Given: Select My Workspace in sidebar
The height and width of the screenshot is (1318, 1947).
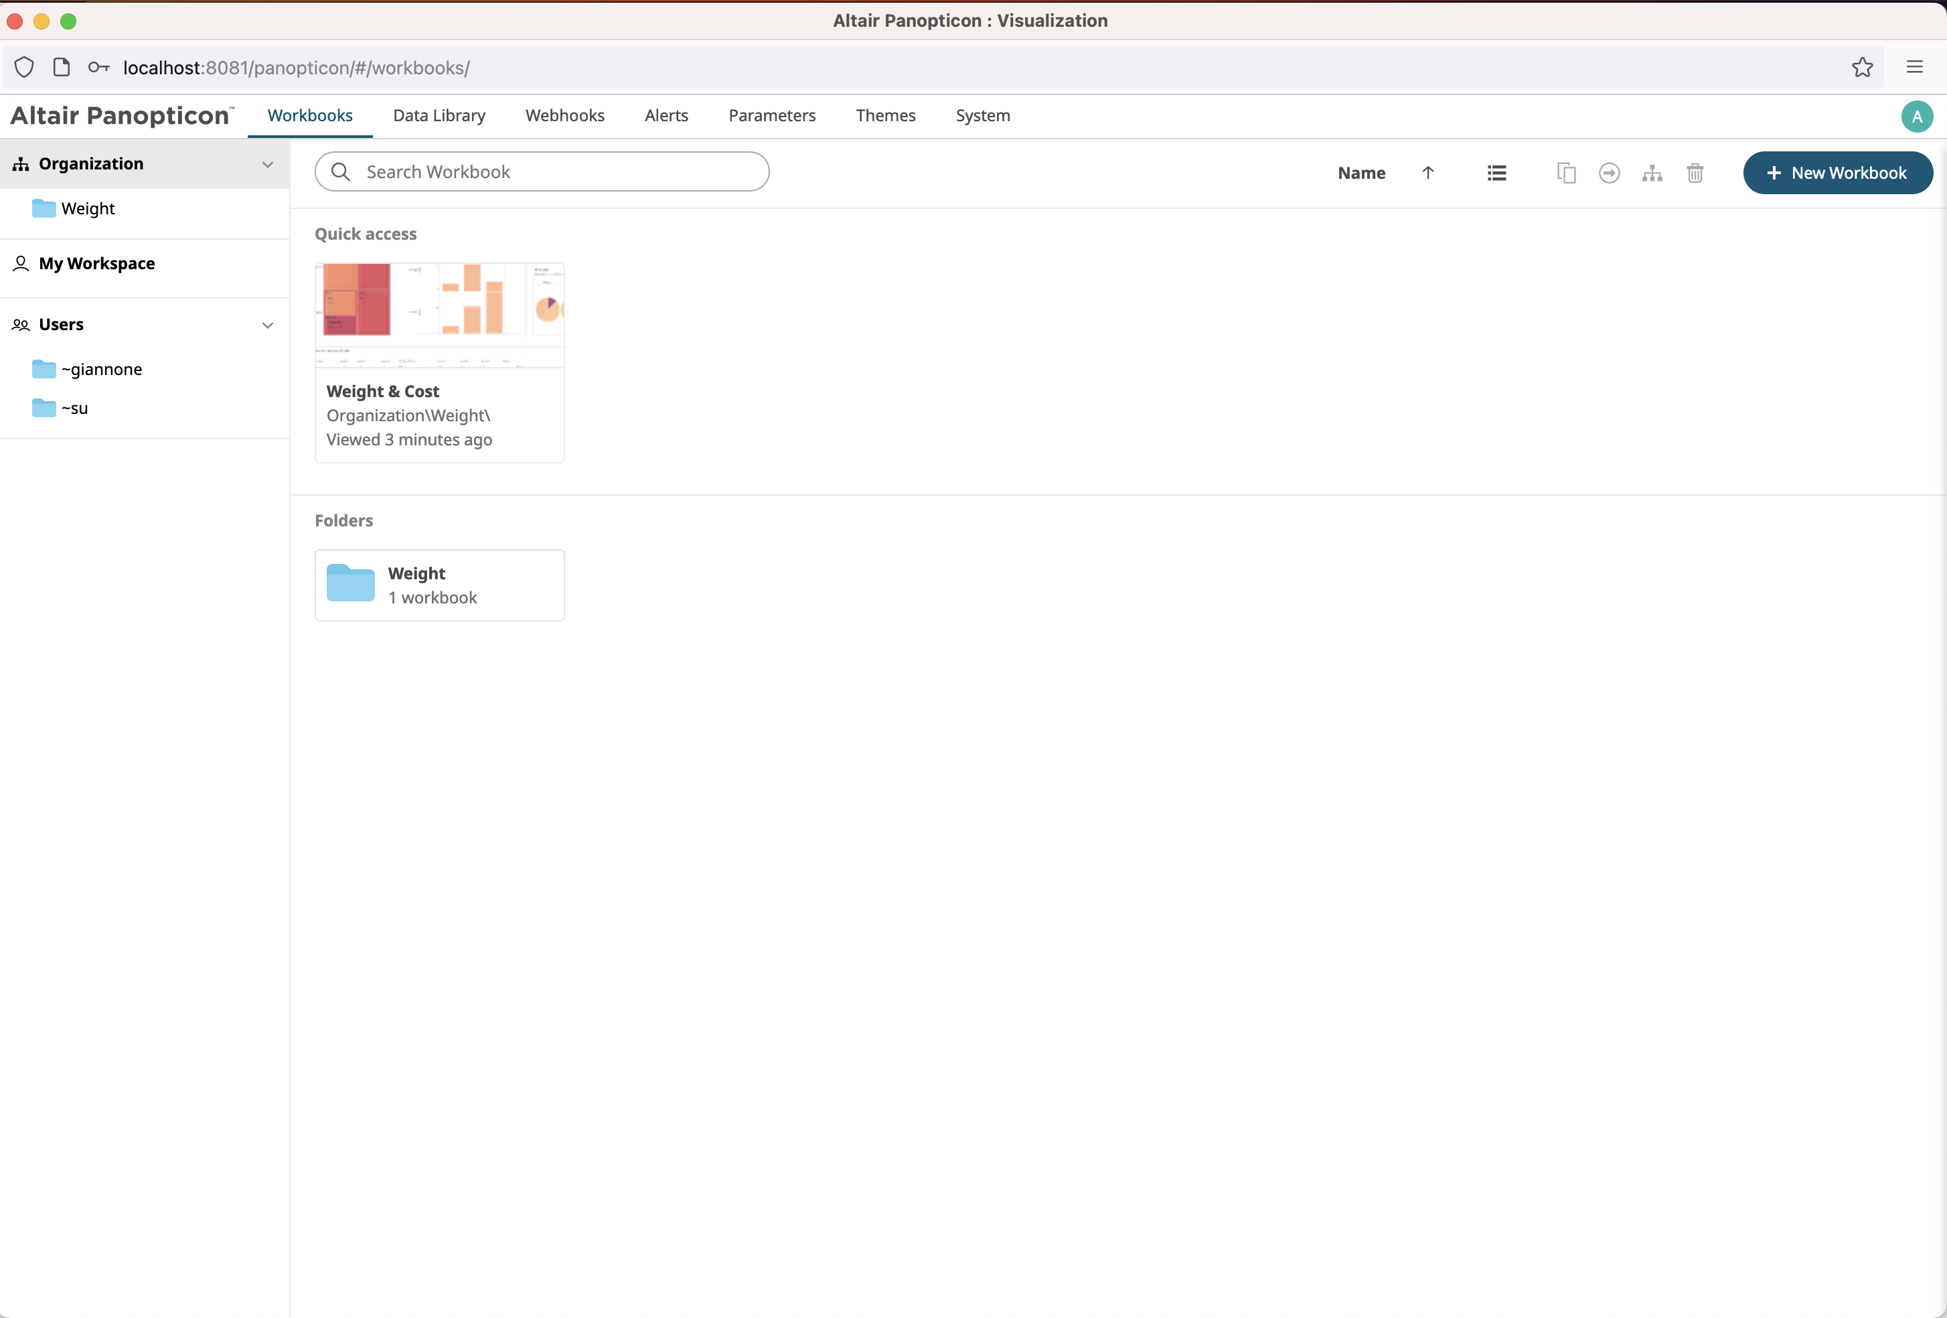Looking at the screenshot, I should click(96, 263).
